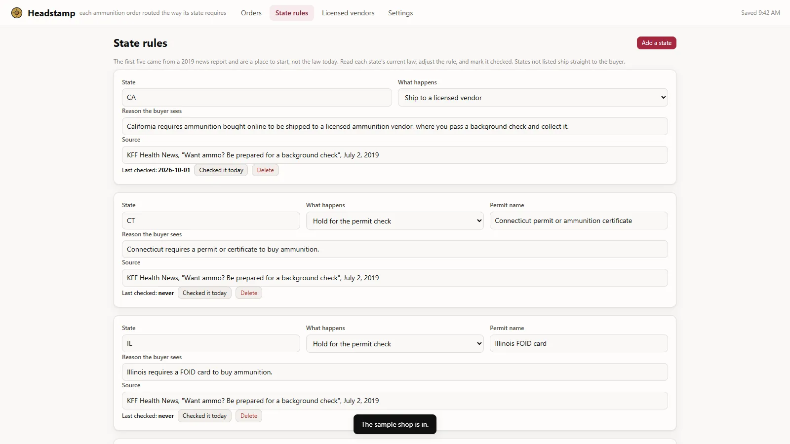Edit the Connecticut permit name field
Viewport: 790px width, 444px height.
point(579,221)
